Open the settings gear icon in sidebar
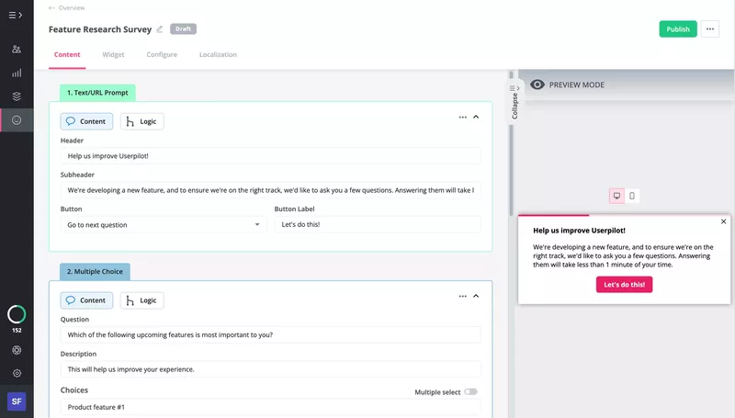Screen dimensions: 735x418 click(x=17, y=373)
